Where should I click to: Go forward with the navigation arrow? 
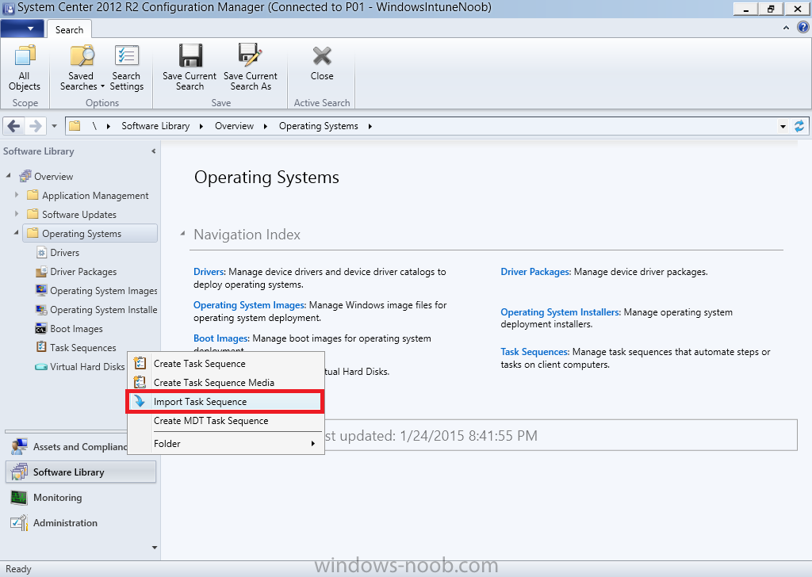pos(35,126)
